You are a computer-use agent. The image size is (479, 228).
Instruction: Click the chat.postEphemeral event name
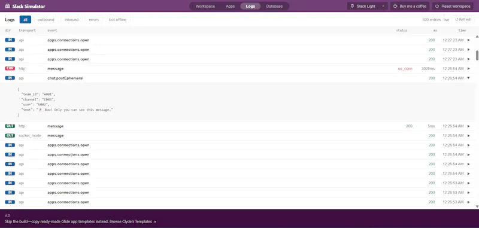(65, 78)
